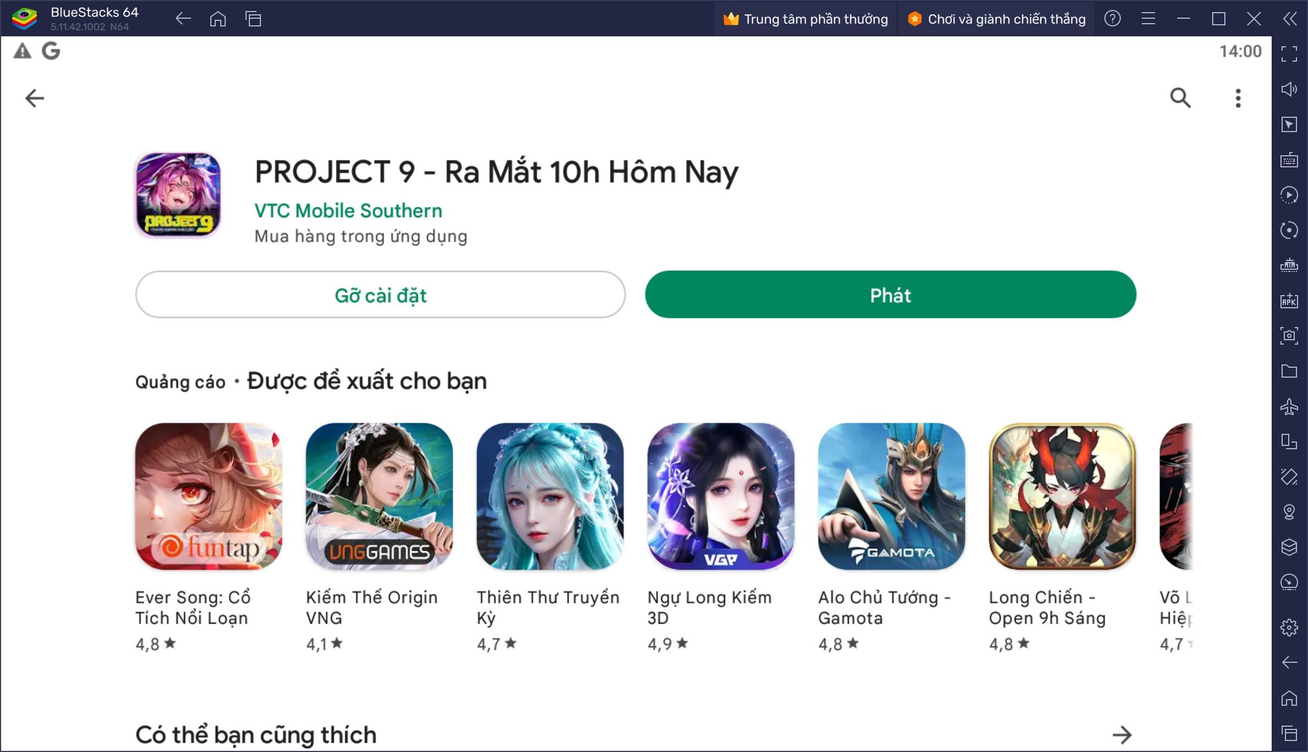Take a screenshot using the sidebar icon
The width and height of the screenshot is (1308, 752).
pos(1289,336)
